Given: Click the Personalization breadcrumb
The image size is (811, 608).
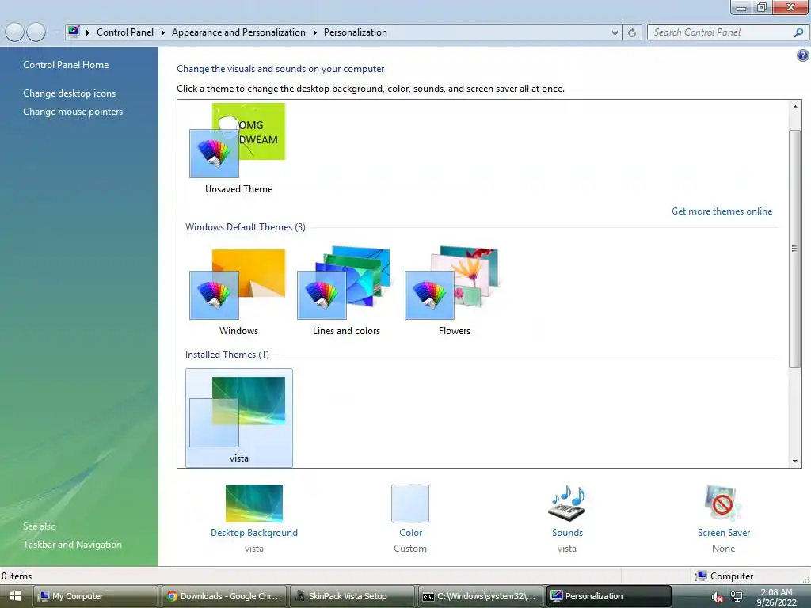Looking at the screenshot, I should [356, 32].
